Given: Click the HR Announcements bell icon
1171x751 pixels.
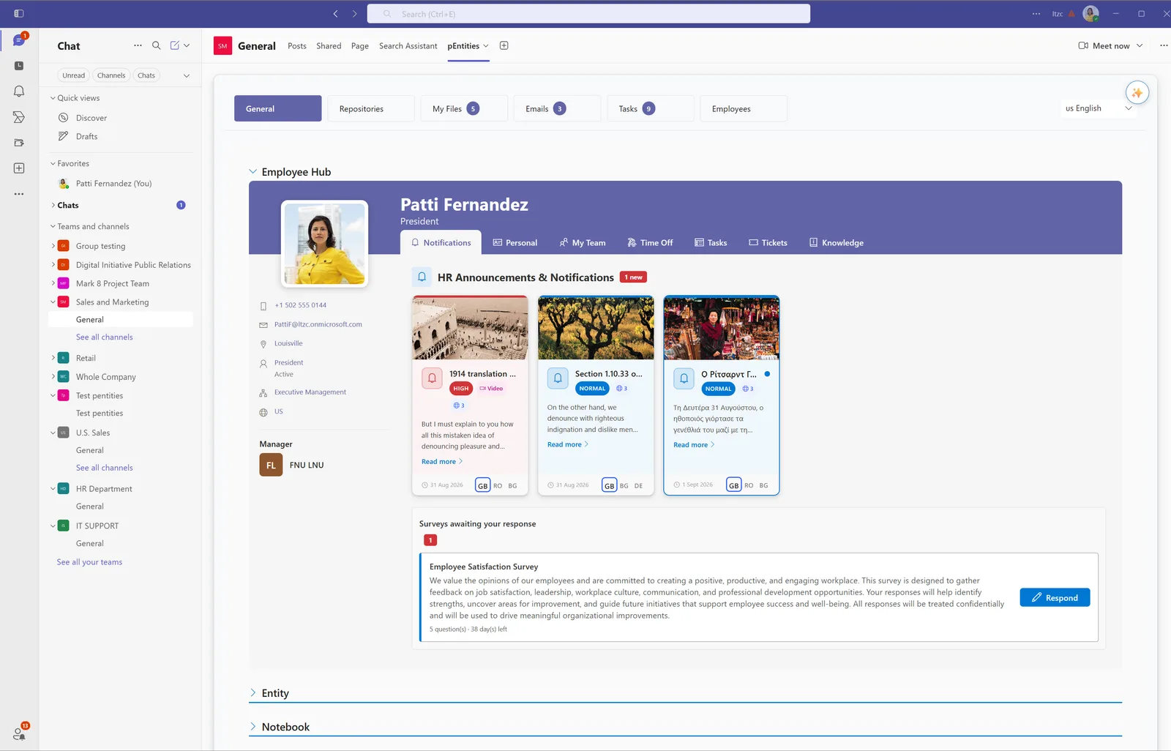Looking at the screenshot, I should 422,277.
